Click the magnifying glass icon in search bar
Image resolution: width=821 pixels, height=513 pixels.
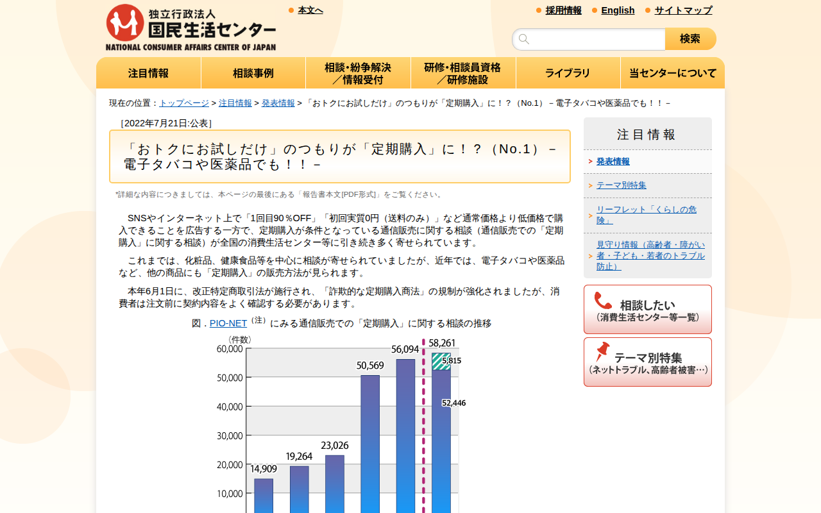click(x=523, y=38)
